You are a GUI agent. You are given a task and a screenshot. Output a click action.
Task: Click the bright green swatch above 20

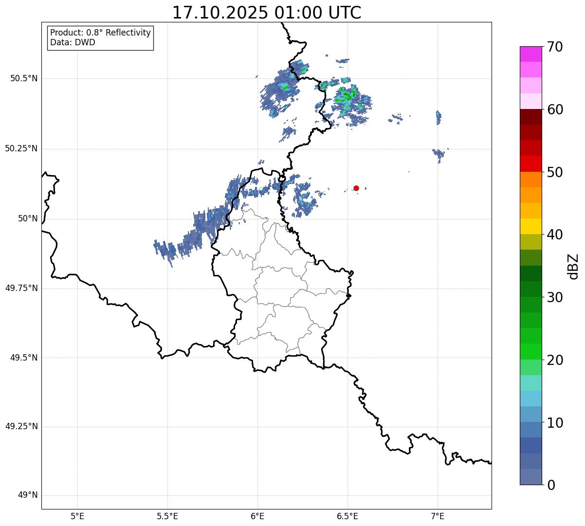click(530, 352)
